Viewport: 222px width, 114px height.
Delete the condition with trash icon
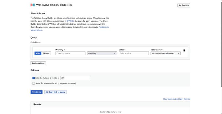pos(184,50)
